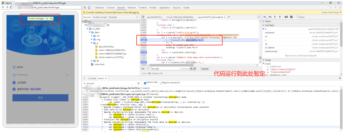Collapse the js folder
The height and width of the screenshot is (133, 343).
[x=92, y=43]
